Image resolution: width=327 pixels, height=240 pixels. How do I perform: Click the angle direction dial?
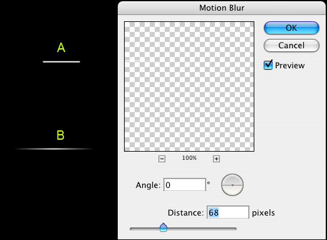(x=232, y=185)
